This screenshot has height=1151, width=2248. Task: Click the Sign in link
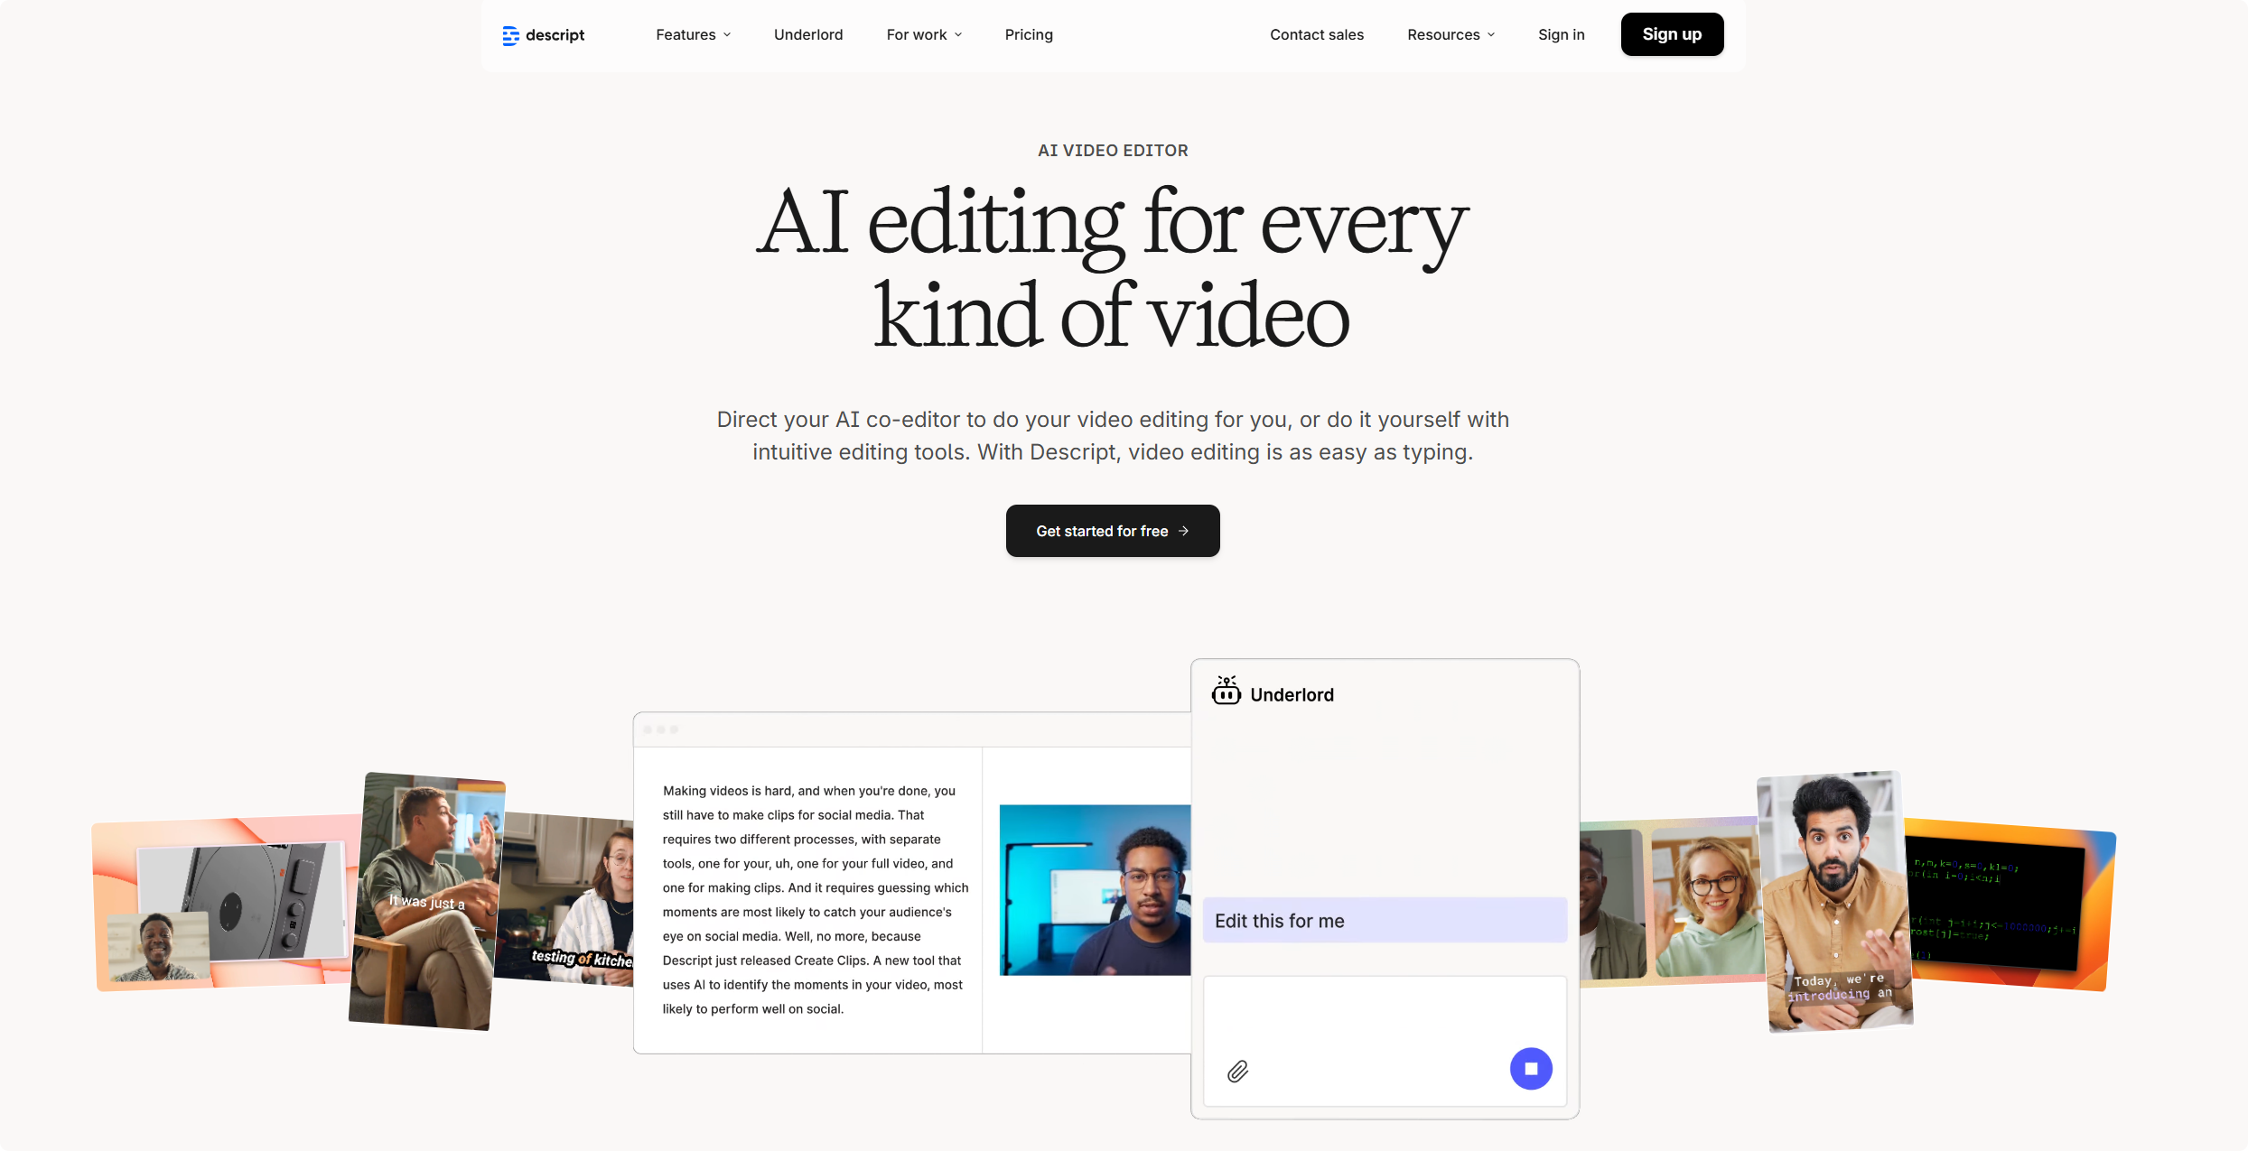tap(1561, 34)
